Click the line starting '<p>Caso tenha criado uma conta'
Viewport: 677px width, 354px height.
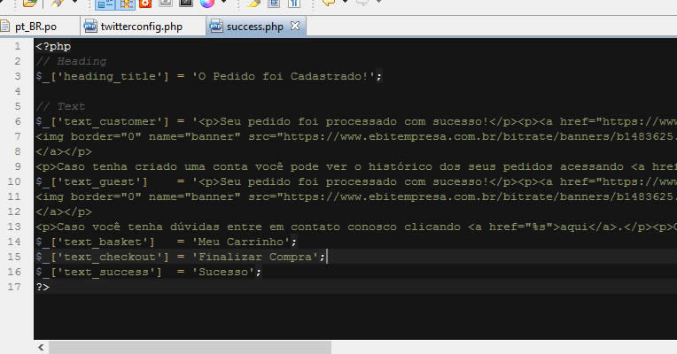356,166
